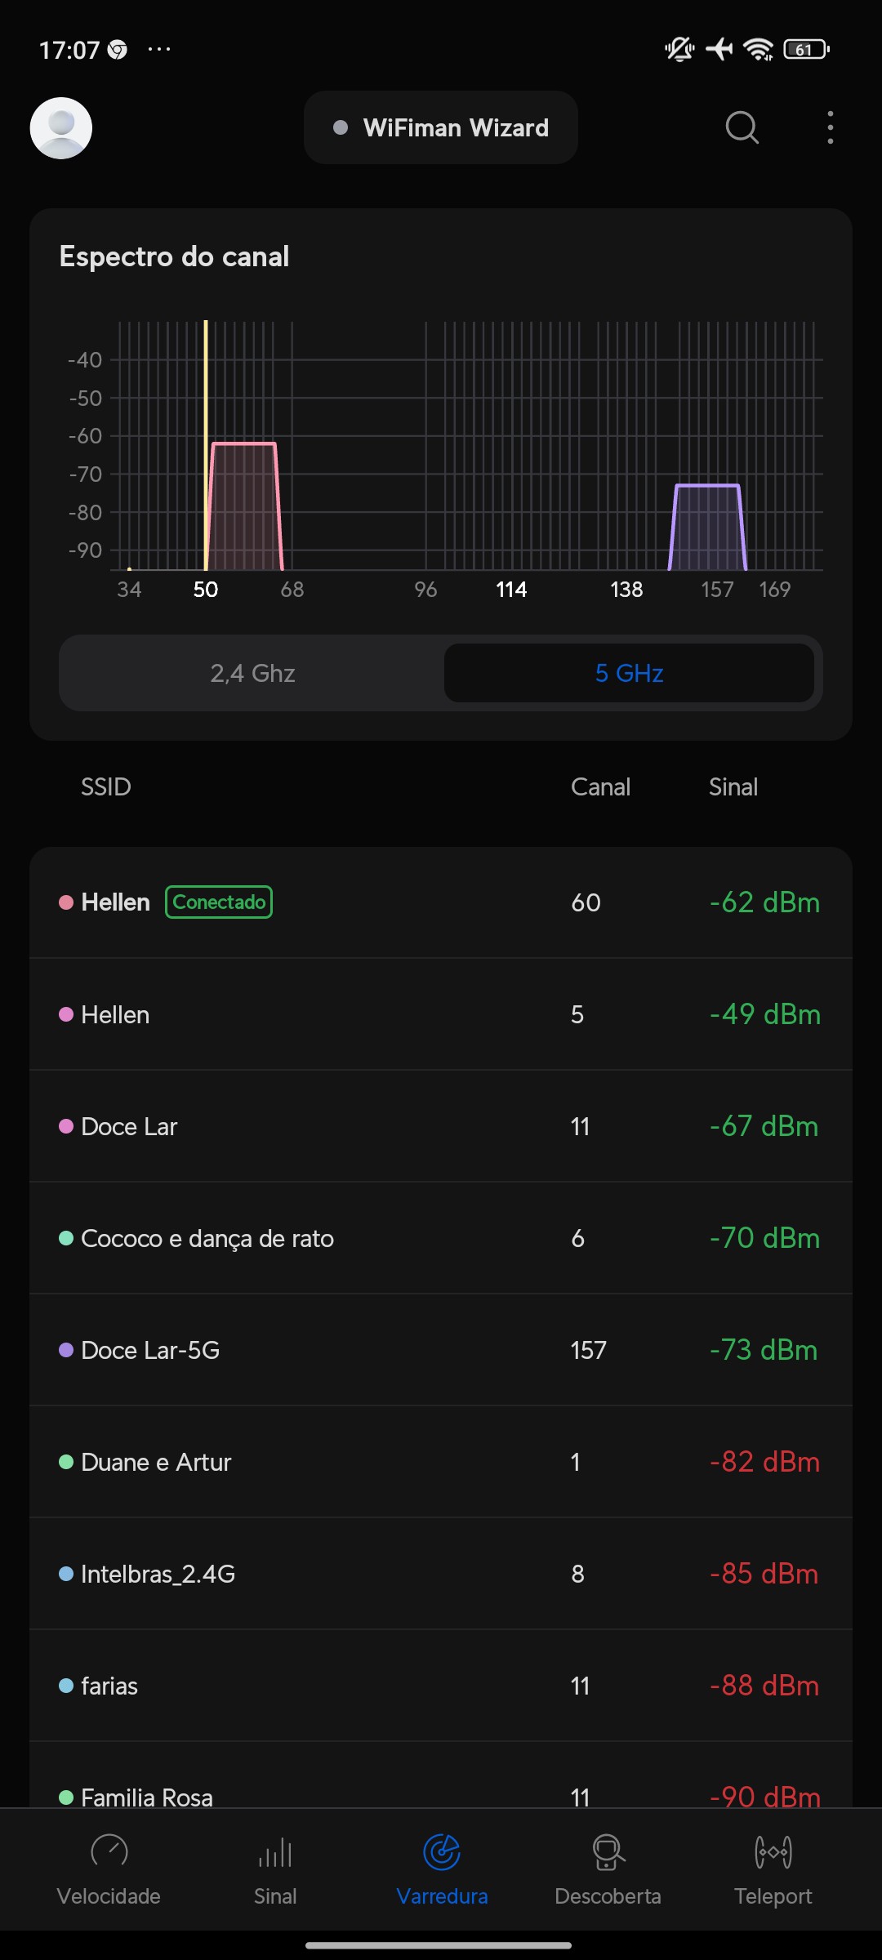Viewport: 882px width, 1960px height.
Task: Tap the Cococo e dança de rato network
Action: 441,1238
